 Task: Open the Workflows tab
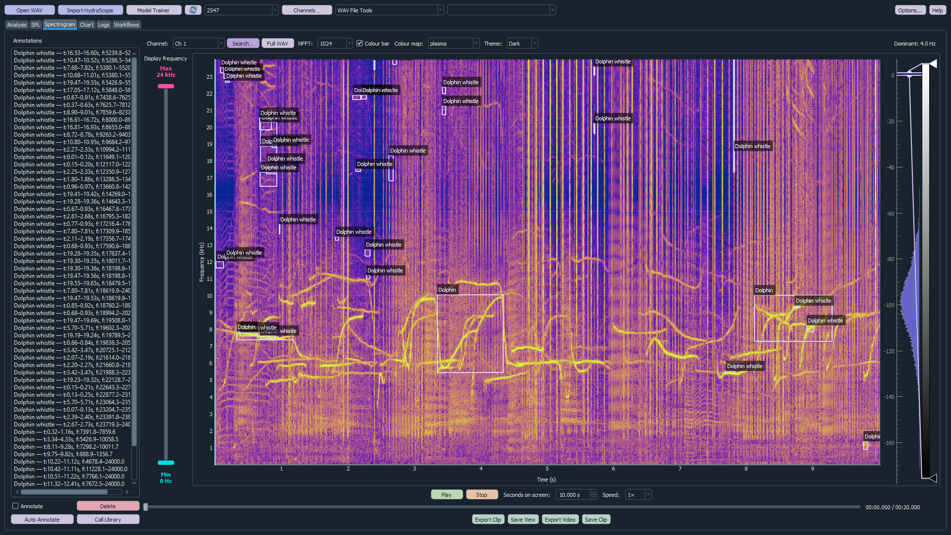tap(126, 25)
